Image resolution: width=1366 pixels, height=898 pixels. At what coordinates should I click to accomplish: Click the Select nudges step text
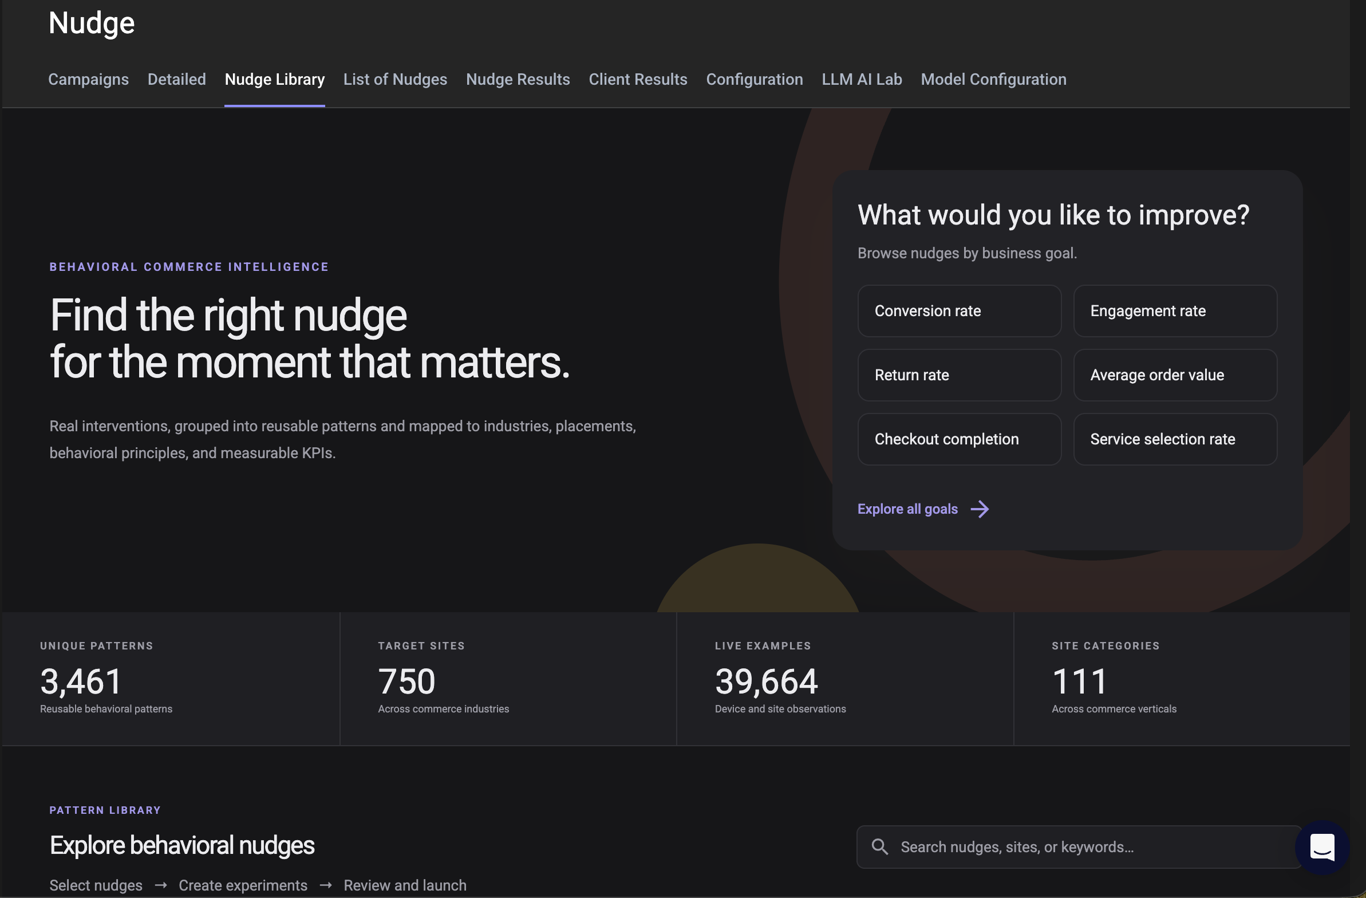[x=96, y=885]
